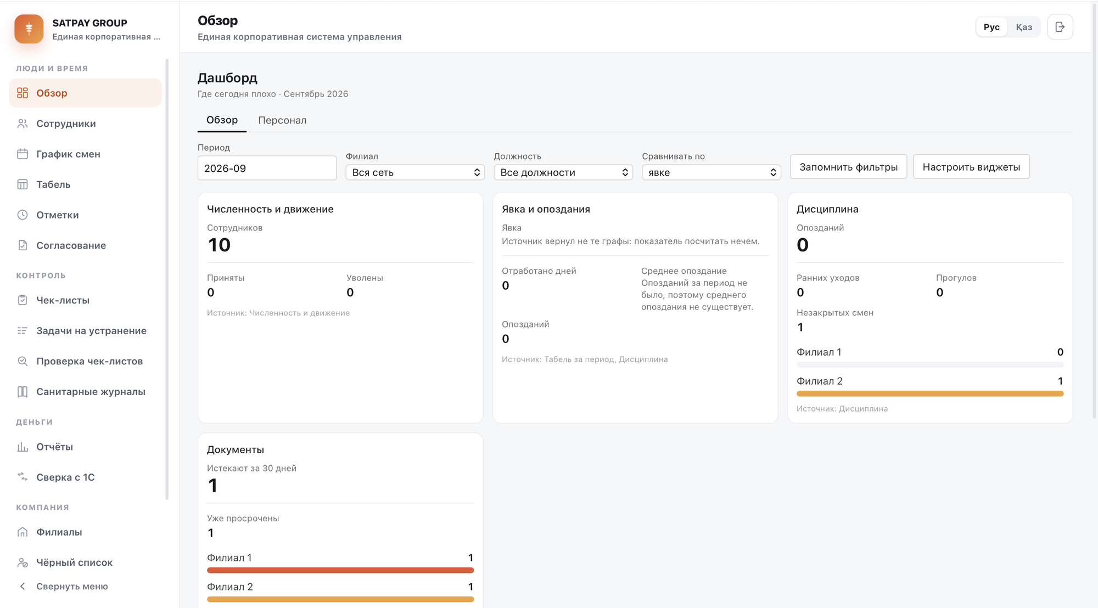
Task: Click the Период input field 2026-09
Action: coord(267,168)
